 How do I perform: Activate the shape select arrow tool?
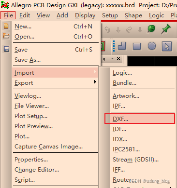point(167,46)
